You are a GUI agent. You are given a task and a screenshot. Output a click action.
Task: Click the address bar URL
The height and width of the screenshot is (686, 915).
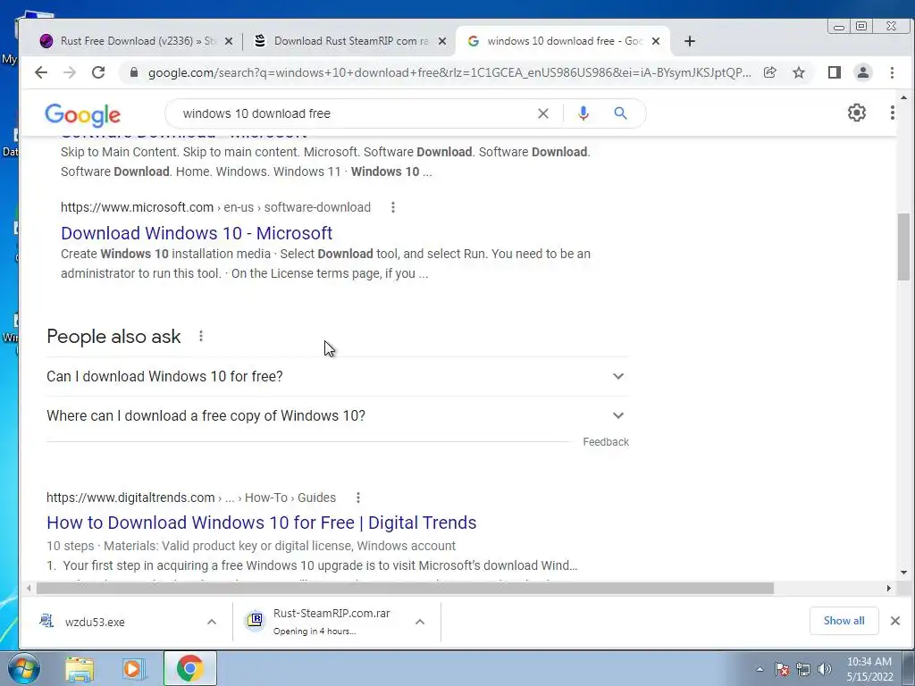click(x=449, y=72)
